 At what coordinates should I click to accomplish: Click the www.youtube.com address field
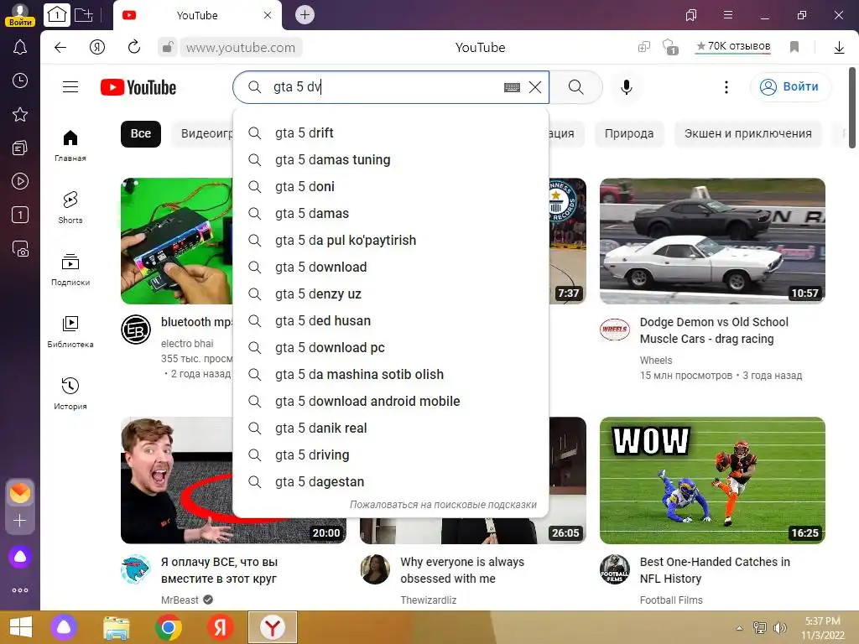[x=241, y=48]
